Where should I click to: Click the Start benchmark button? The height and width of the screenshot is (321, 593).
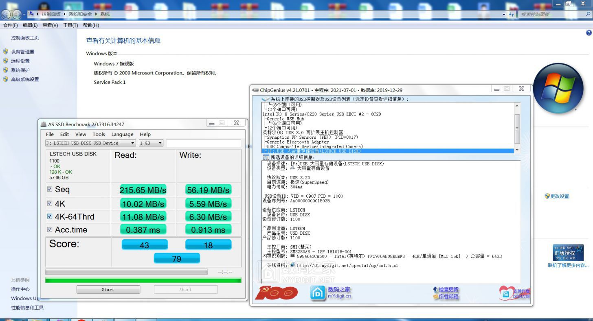108,290
